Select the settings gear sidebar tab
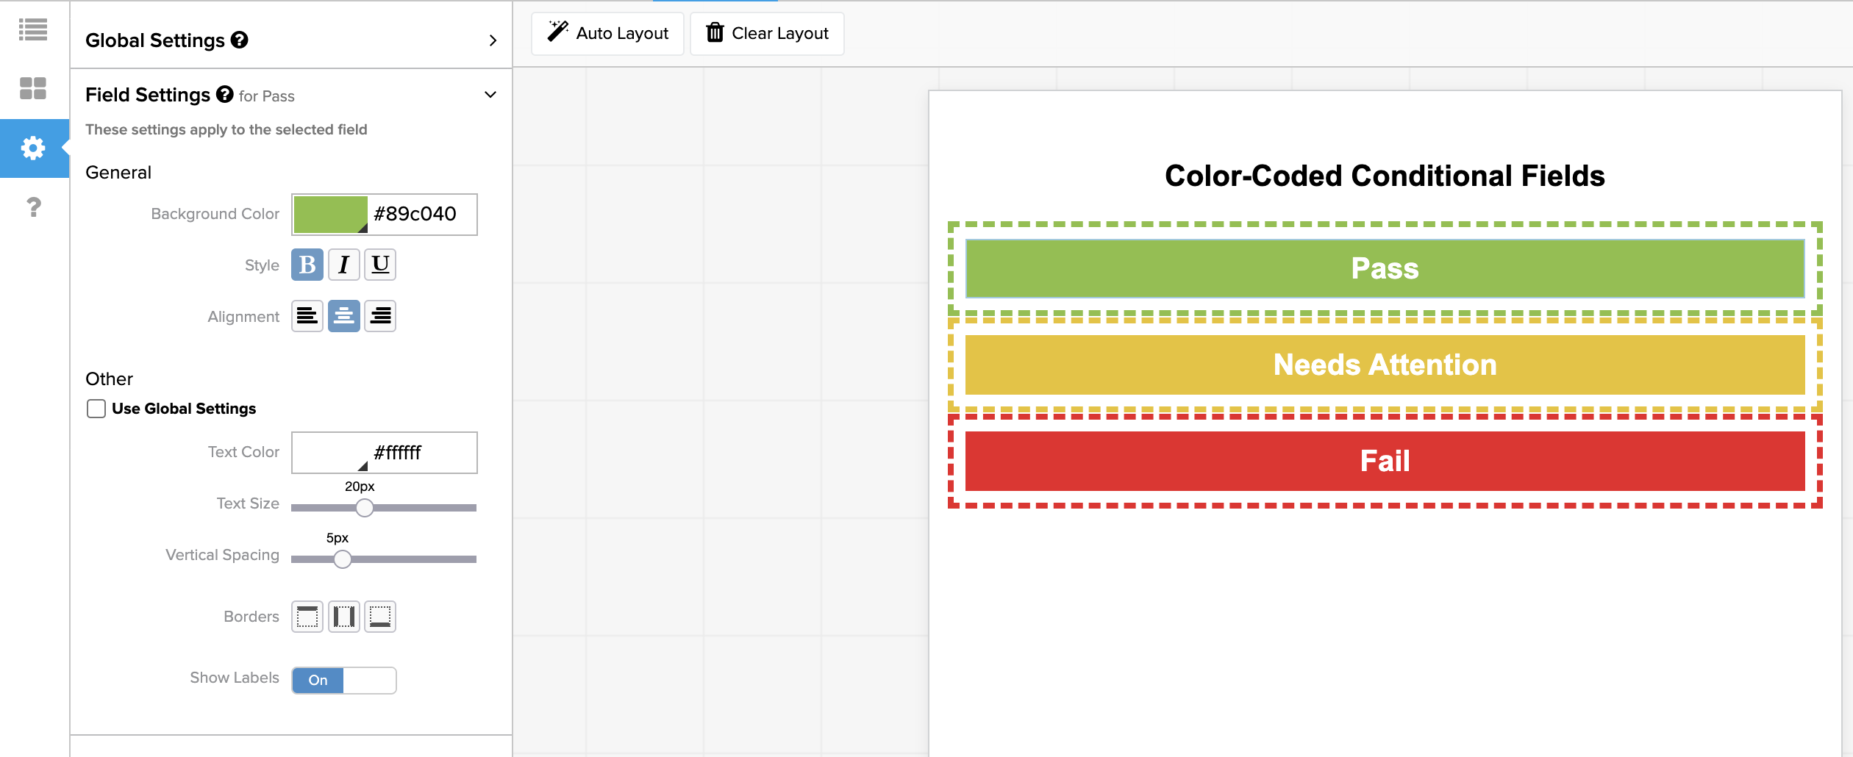 pos(33,148)
